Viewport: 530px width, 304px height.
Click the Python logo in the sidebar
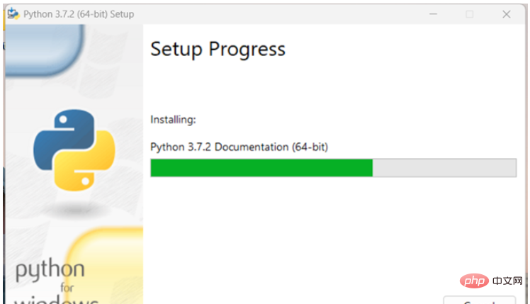pyautogui.click(x=74, y=150)
